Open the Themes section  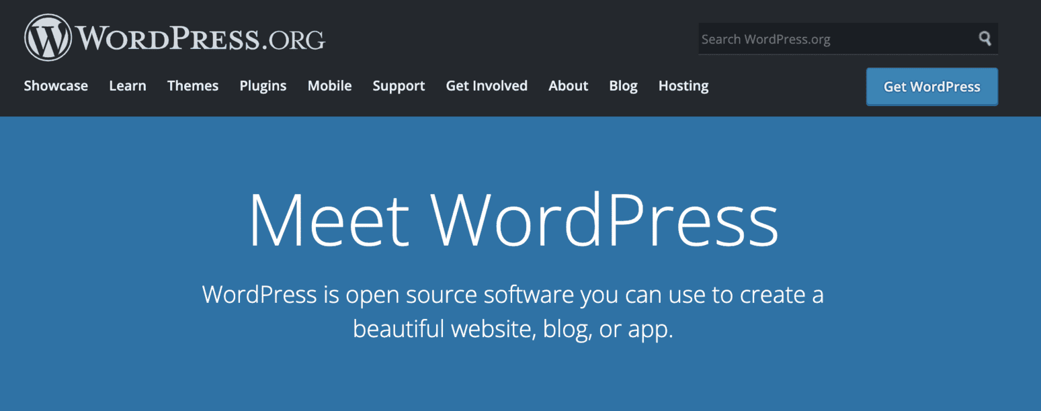[x=193, y=86]
